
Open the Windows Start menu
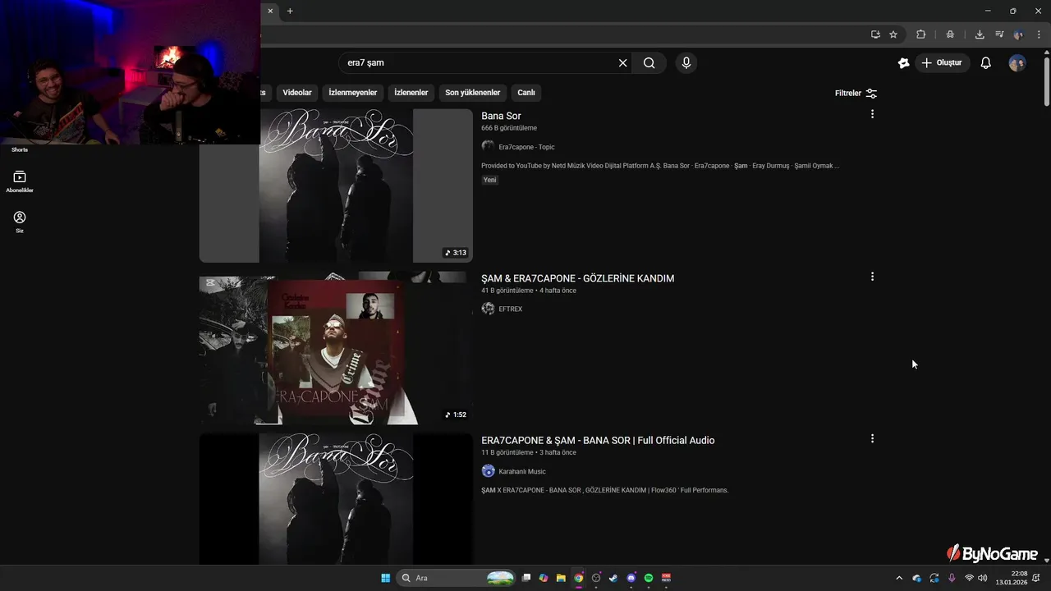(x=385, y=578)
